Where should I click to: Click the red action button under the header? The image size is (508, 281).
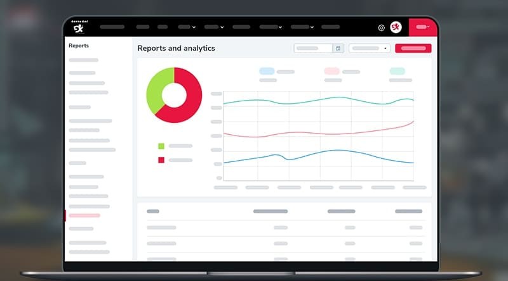tap(413, 48)
